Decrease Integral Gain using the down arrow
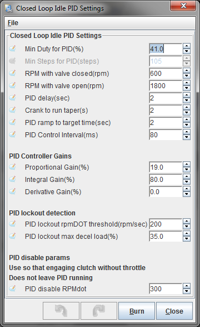The height and width of the screenshot is (327, 200). tap(187, 182)
